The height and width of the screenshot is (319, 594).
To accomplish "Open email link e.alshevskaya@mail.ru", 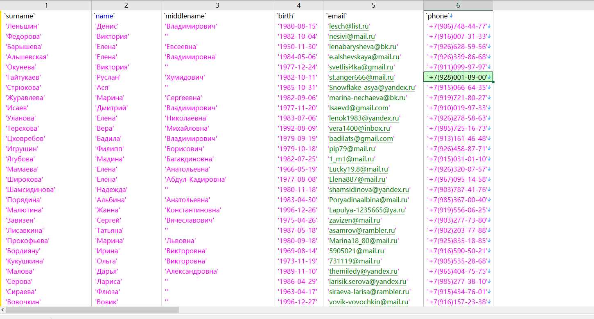I will coord(364,57).
